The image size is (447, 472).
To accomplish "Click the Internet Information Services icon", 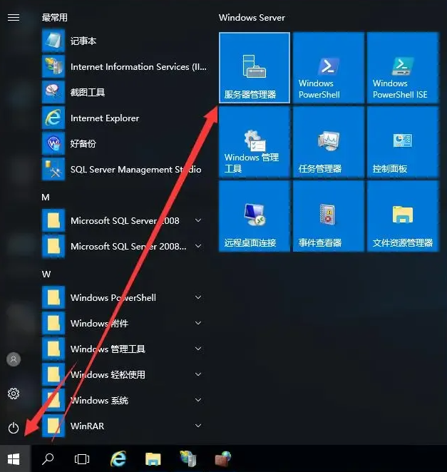I will (53, 66).
